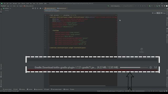Open the Help menu
This screenshot has height=94, width=168.
tap(45, 3)
